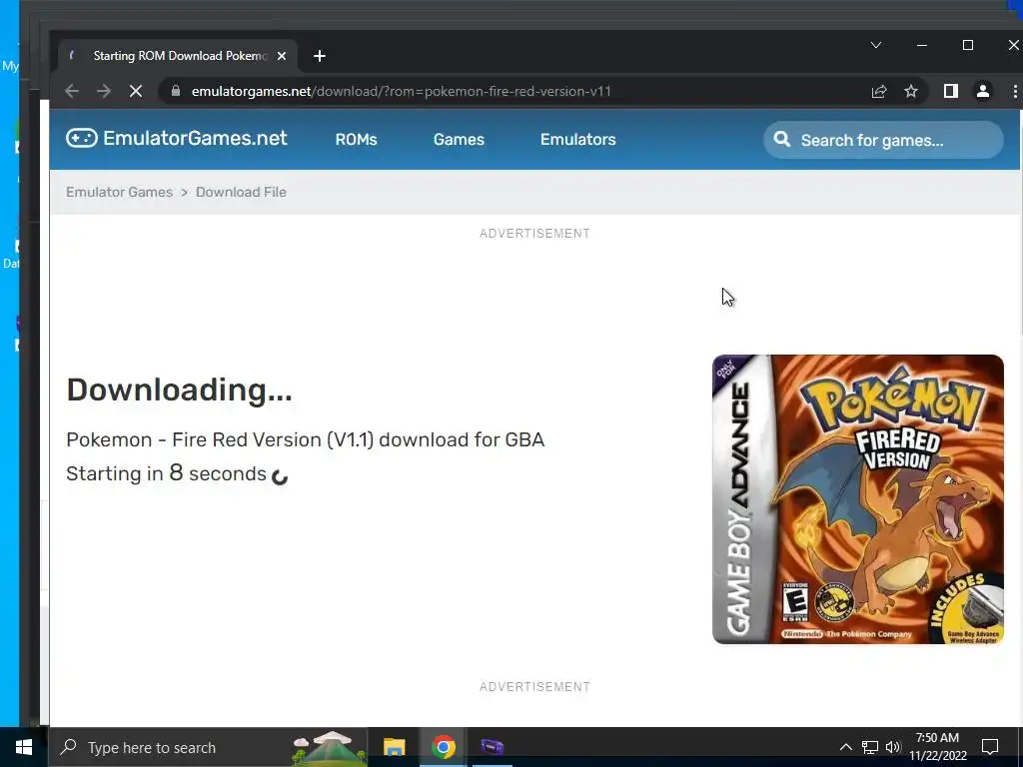
Task: Click the Chrome taskbar icon
Action: click(x=443, y=747)
